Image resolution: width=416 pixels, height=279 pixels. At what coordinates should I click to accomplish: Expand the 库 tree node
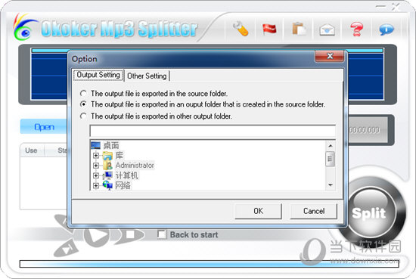tap(96, 156)
